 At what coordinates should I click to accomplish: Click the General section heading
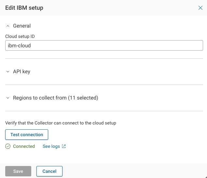point(22,26)
